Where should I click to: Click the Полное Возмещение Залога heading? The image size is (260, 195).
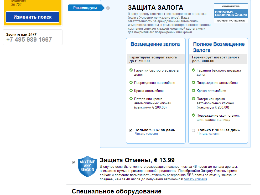tap(219, 47)
